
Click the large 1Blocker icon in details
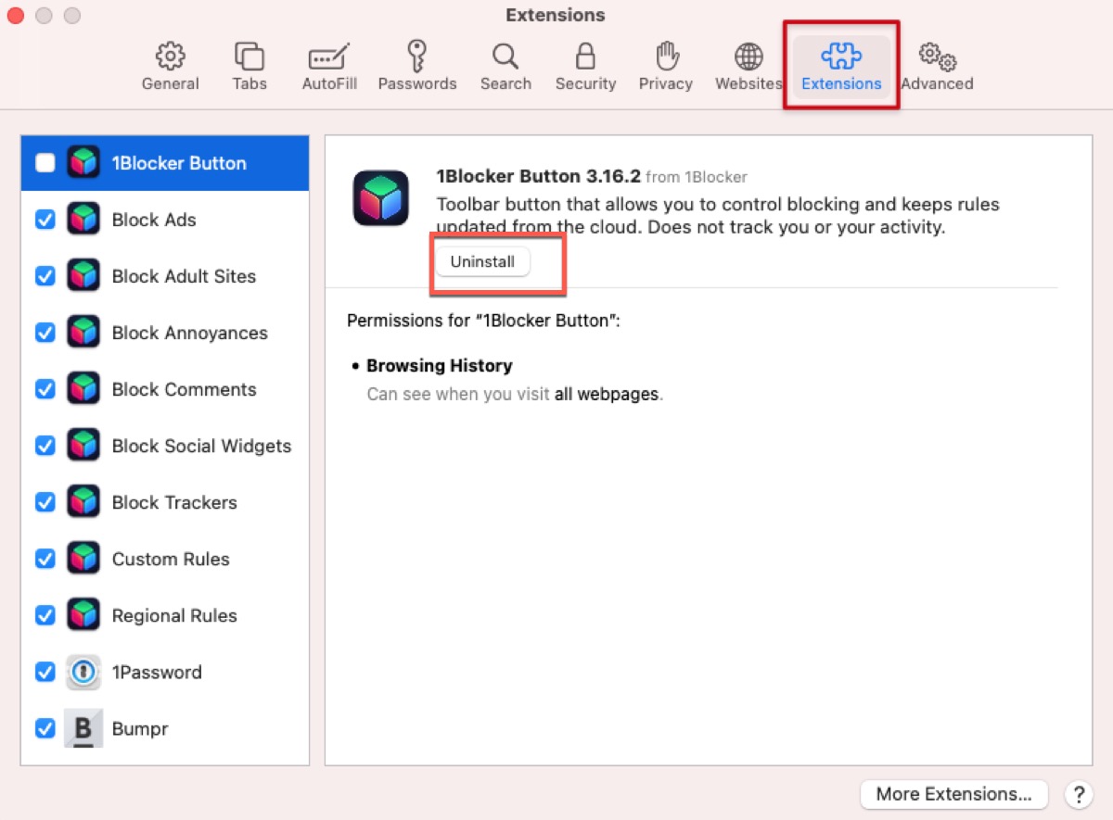[380, 198]
